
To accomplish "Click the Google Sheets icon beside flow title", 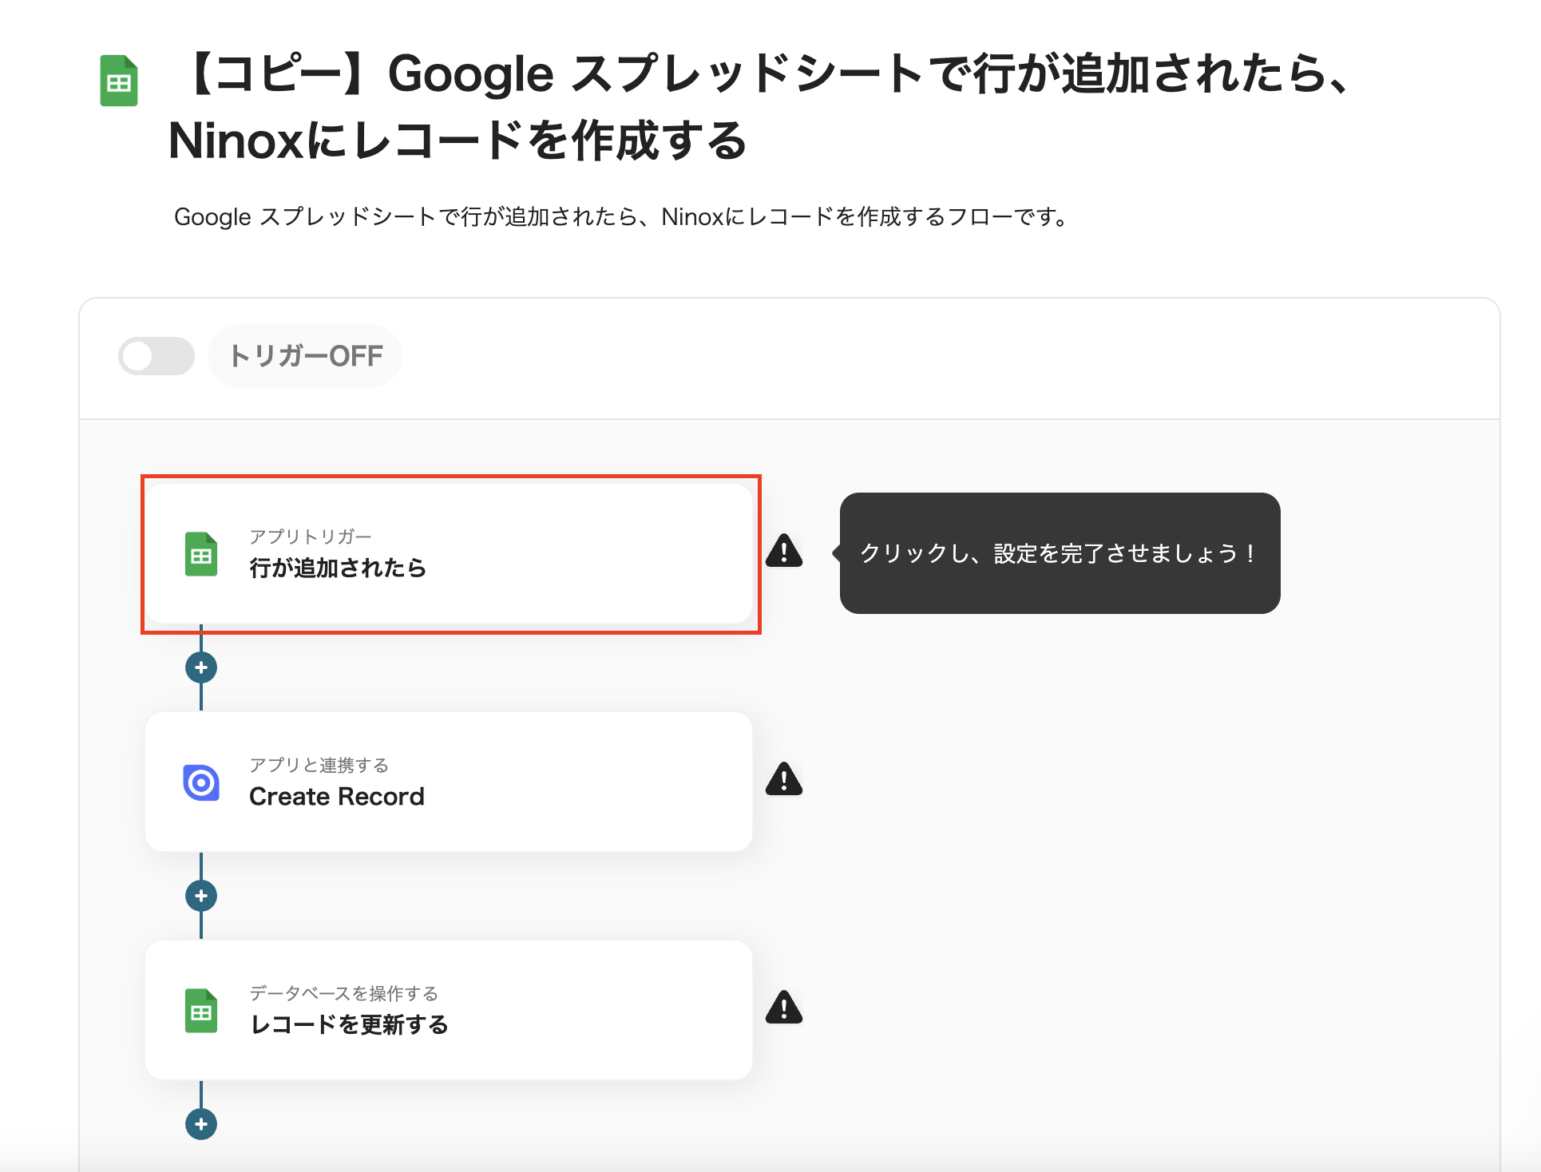I will pyautogui.click(x=119, y=81).
